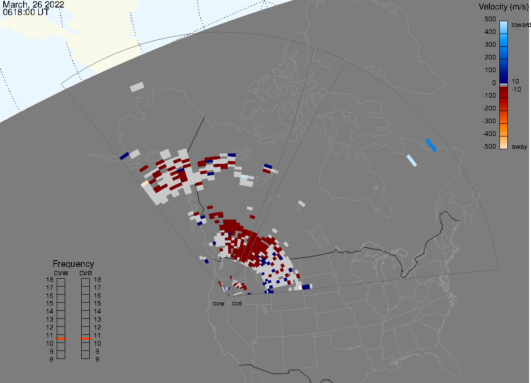Click the 500 tick label on velocity scale
Viewport: 531px width, 383px height.
coord(490,19)
